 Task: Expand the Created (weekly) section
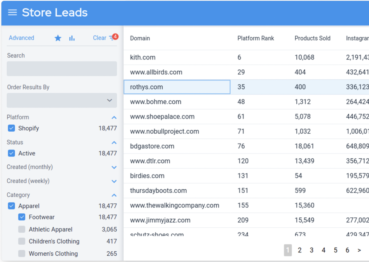point(114,181)
